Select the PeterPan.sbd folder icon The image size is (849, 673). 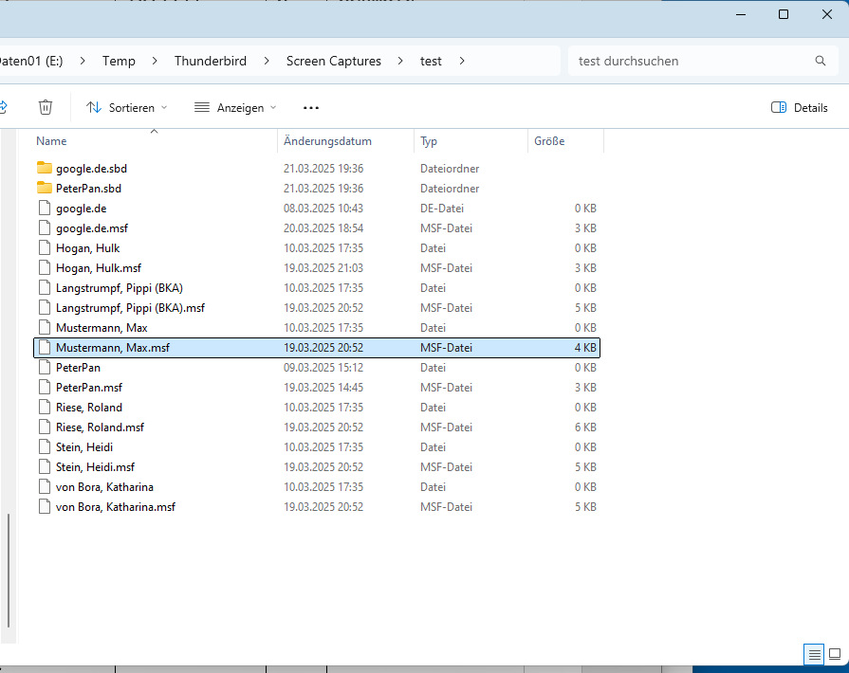point(45,188)
